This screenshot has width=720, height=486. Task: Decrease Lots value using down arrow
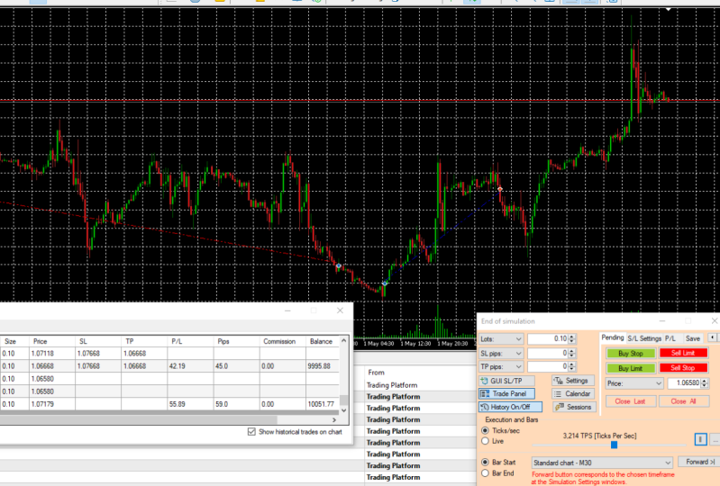[571, 341]
